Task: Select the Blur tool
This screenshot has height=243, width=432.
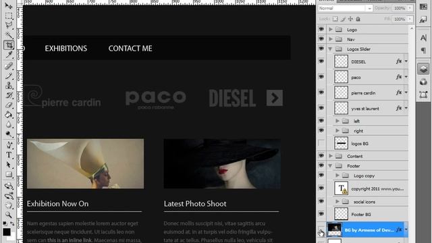Action: [x=9, y=124]
